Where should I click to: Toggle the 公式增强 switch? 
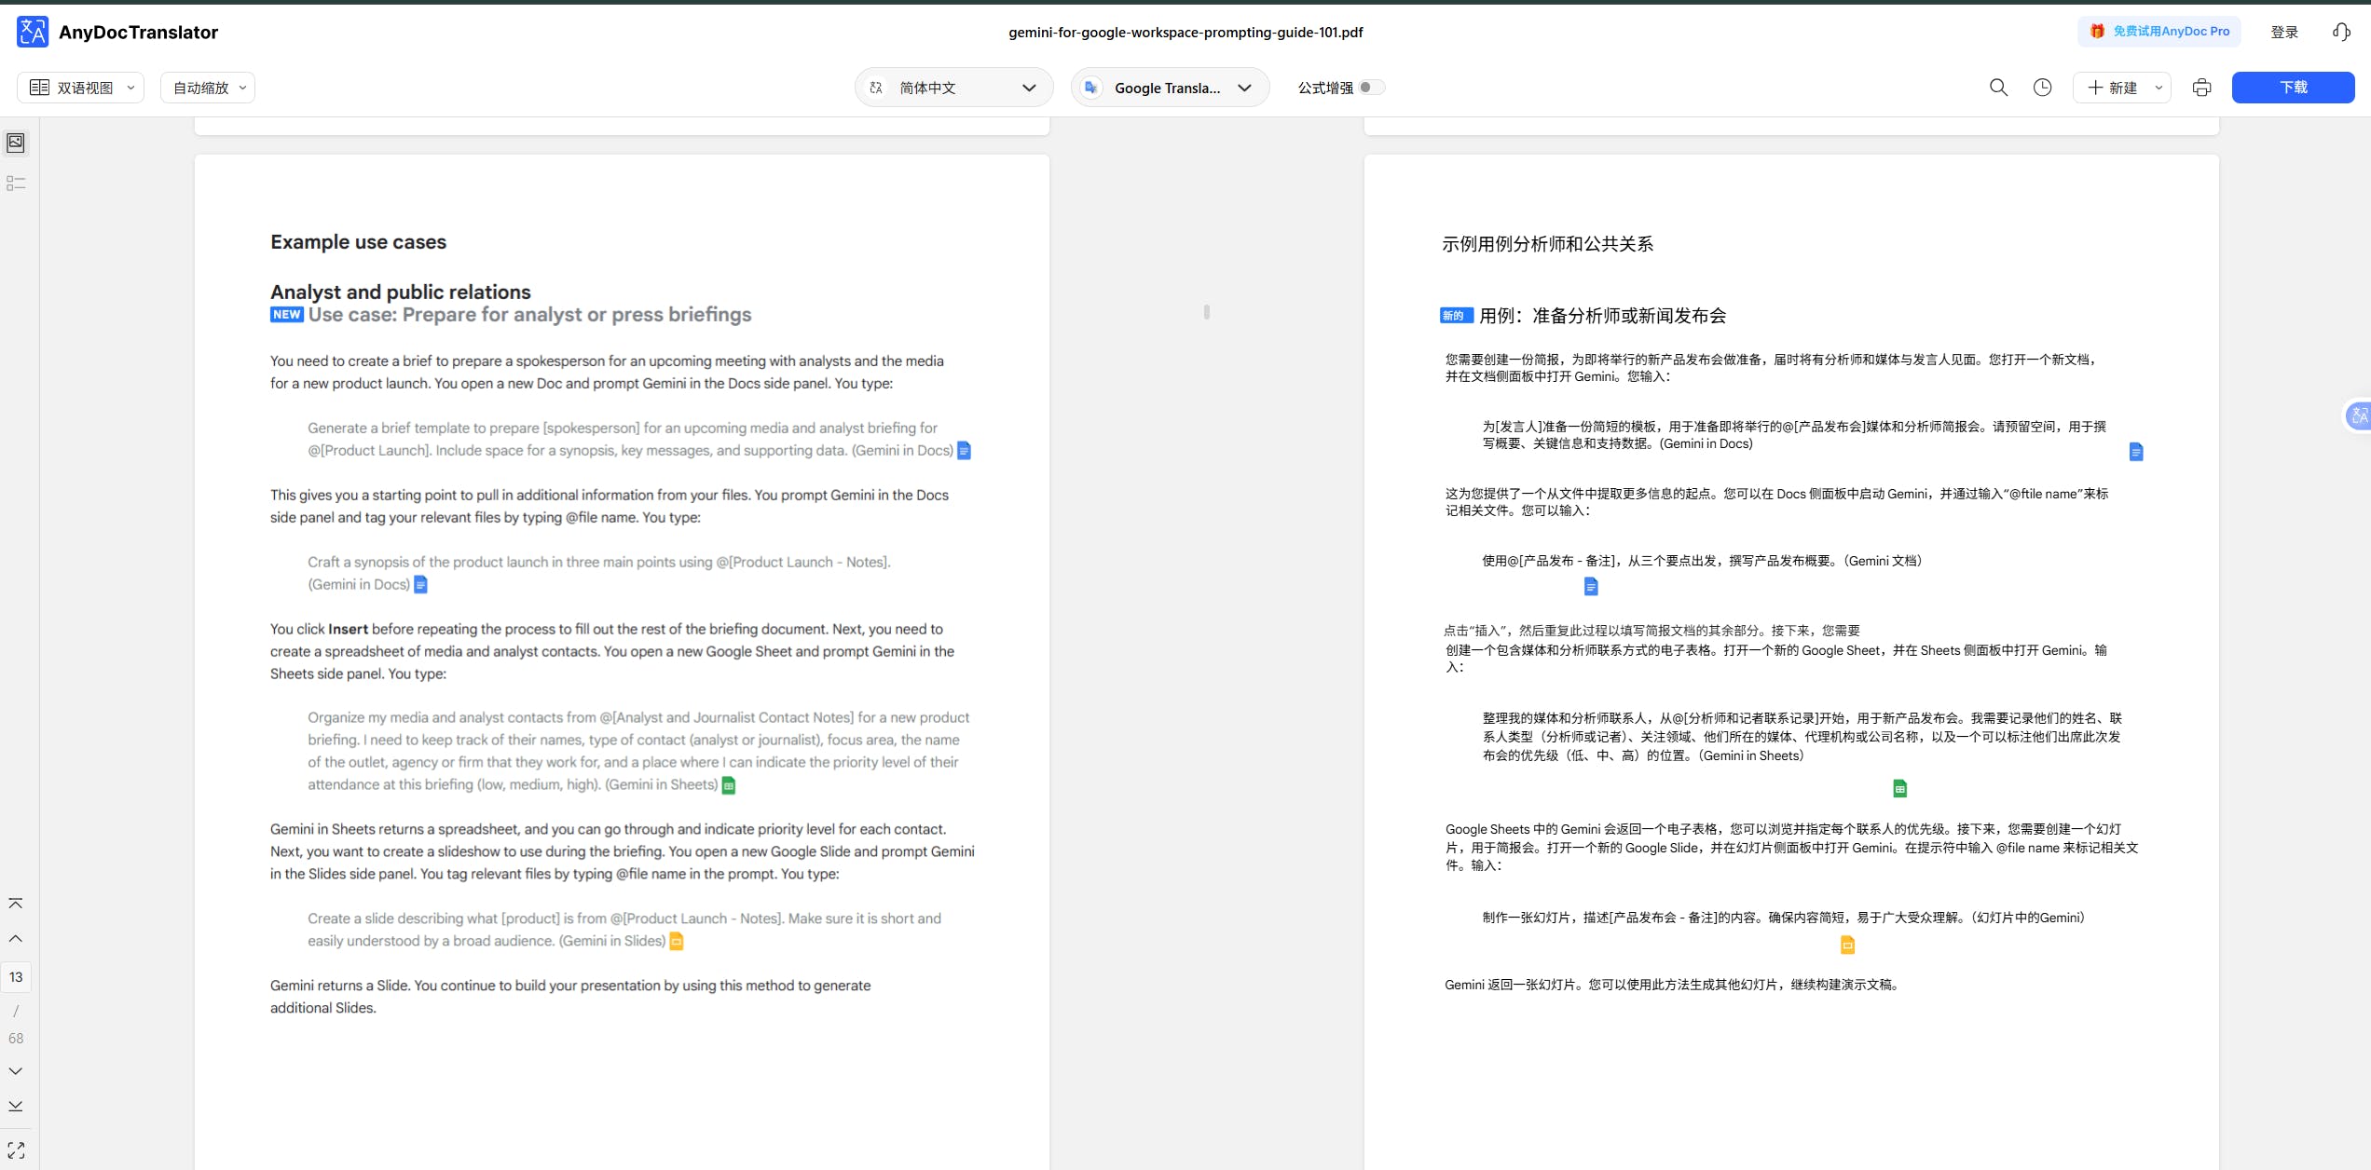(x=1371, y=88)
